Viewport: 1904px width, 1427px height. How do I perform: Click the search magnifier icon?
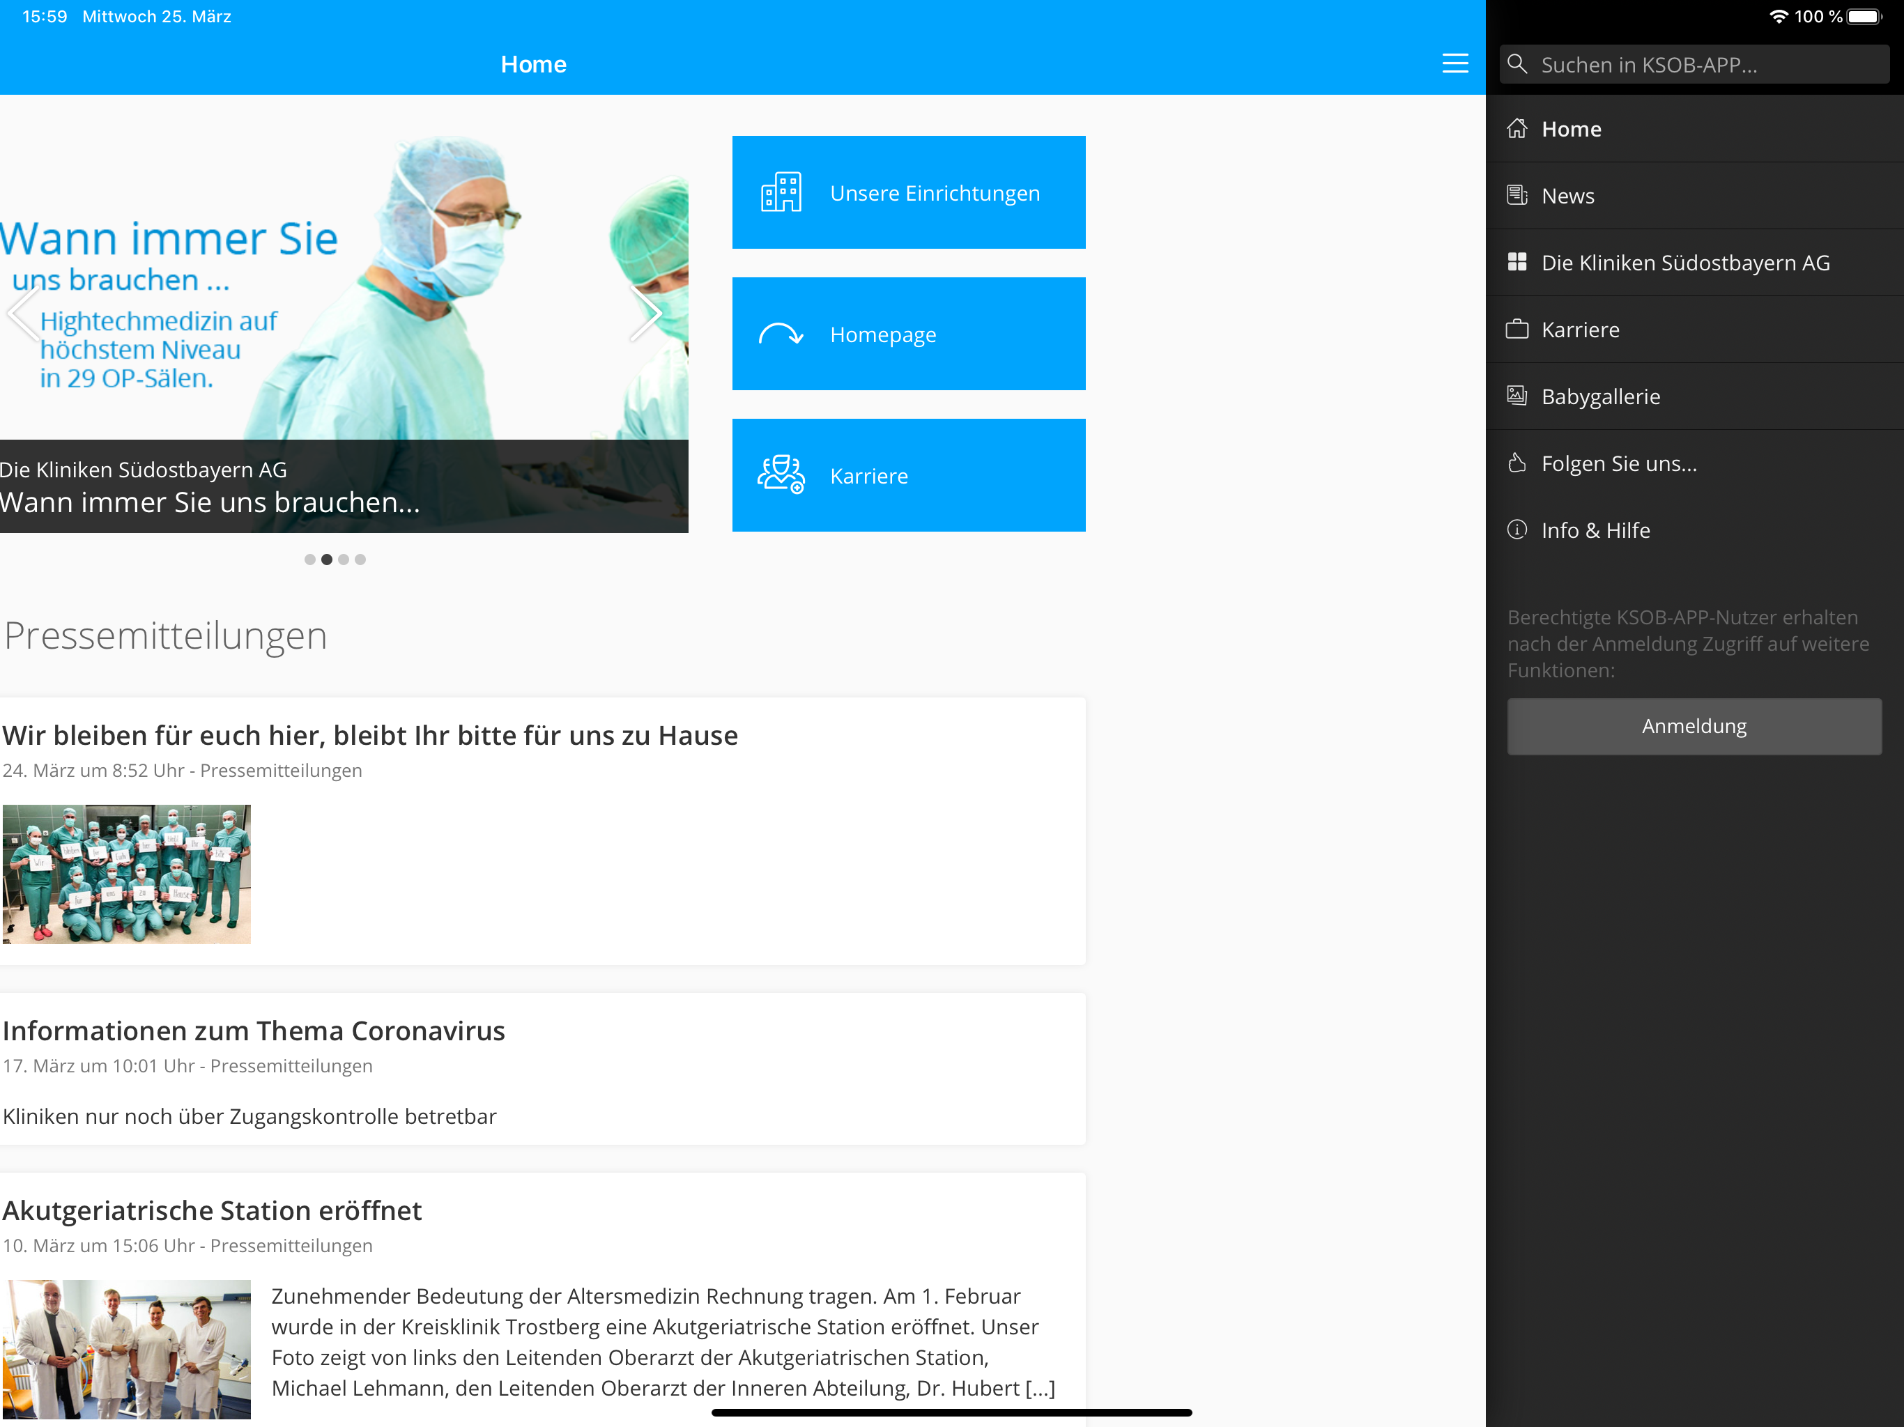[x=1517, y=65]
